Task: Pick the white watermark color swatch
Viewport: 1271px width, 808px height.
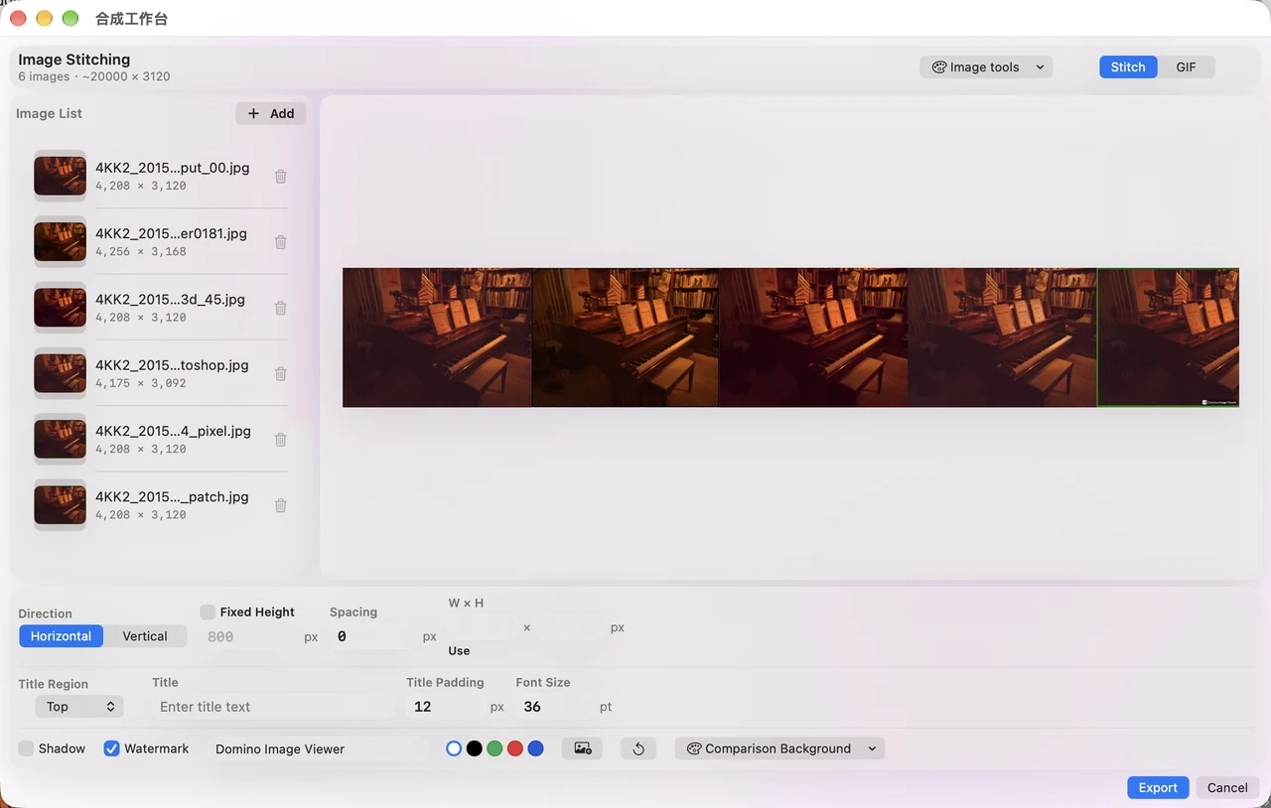Action: (x=454, y=748)
